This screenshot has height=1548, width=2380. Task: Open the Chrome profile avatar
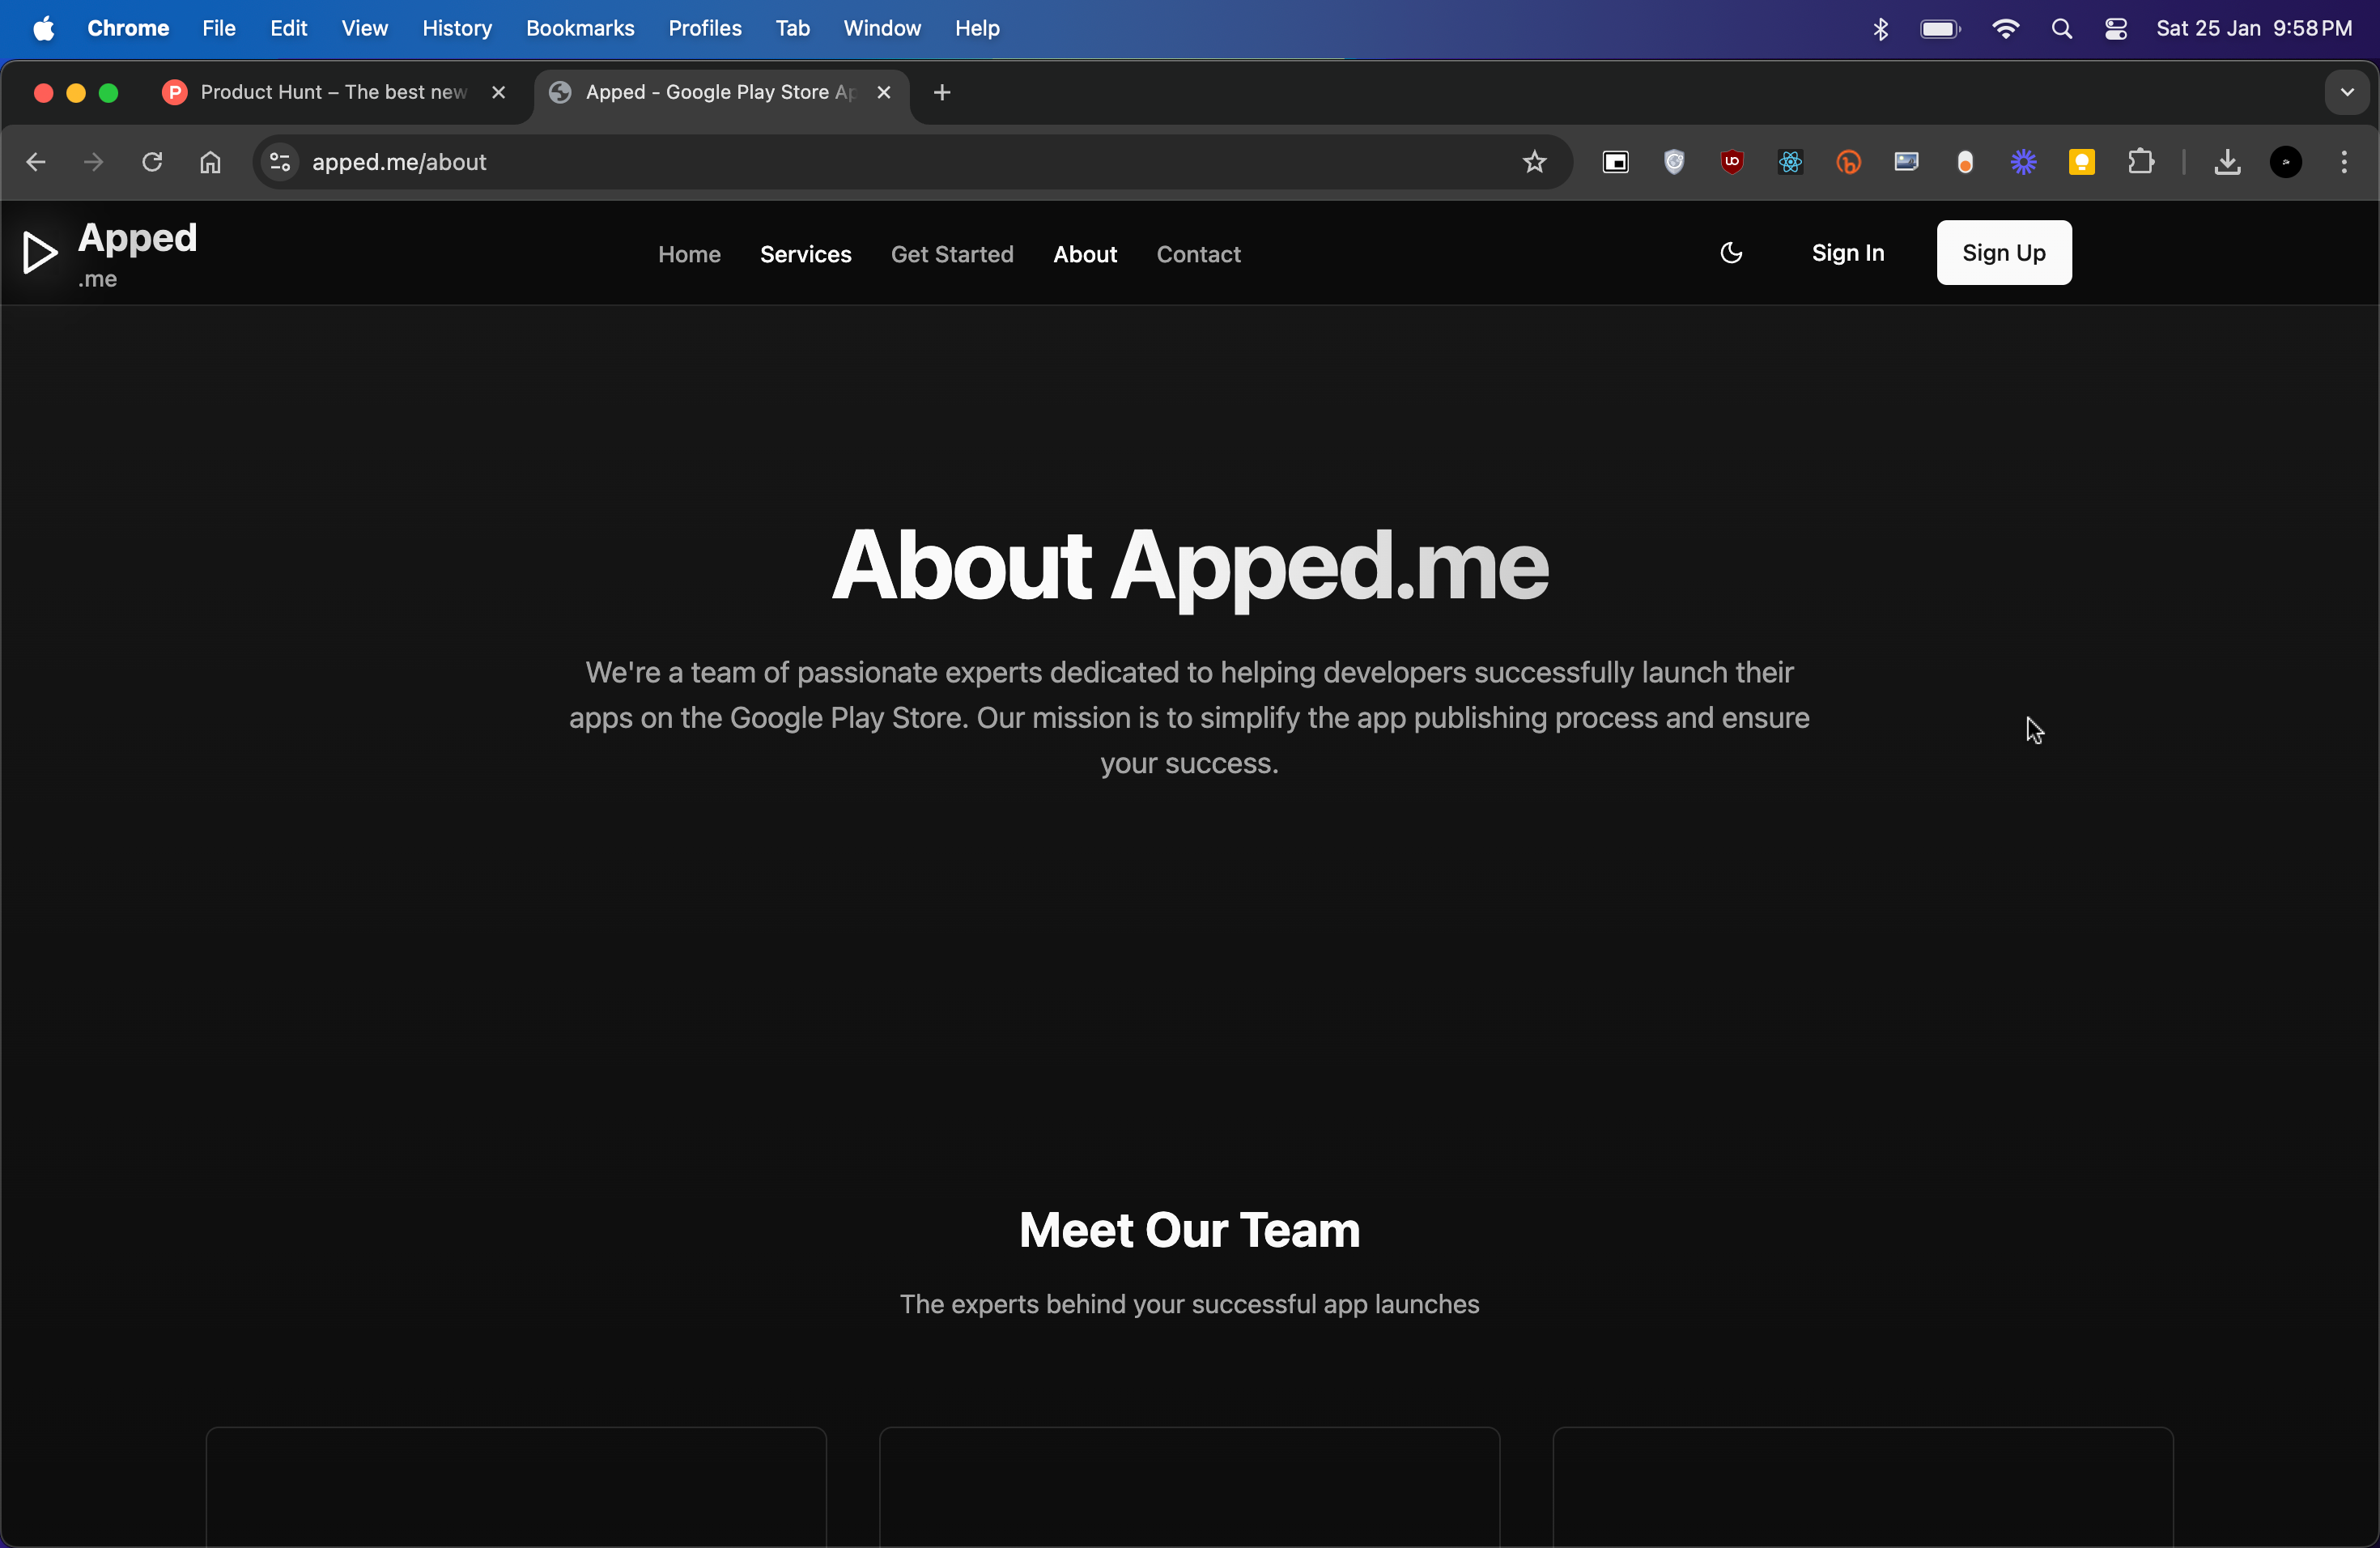(x=2286, y=162)
